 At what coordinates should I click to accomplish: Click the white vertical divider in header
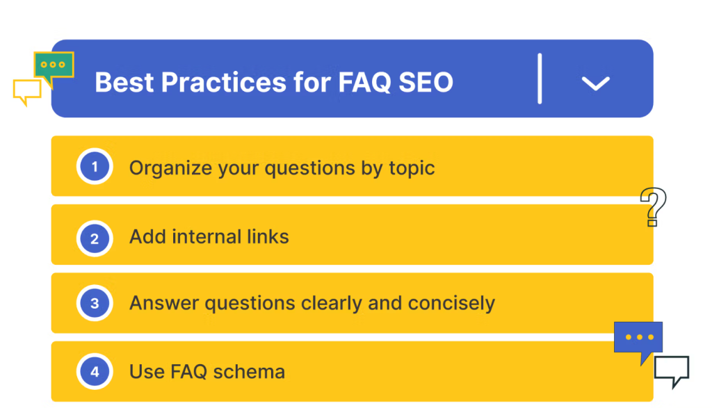[x=540, y=79]
